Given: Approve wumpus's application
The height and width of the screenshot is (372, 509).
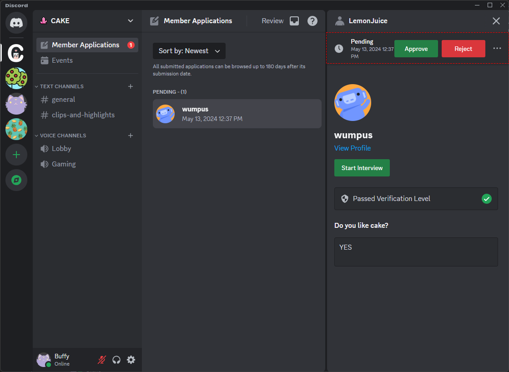Looking at the screenshot, I should pyautogui.click(x=416, y=48).
